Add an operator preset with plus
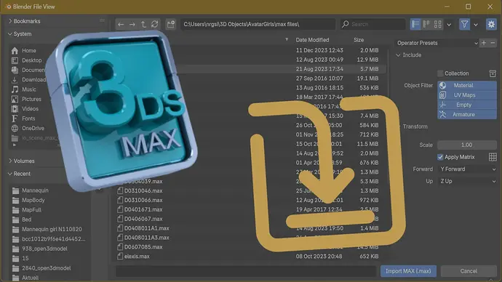 (x=484, y=43)
